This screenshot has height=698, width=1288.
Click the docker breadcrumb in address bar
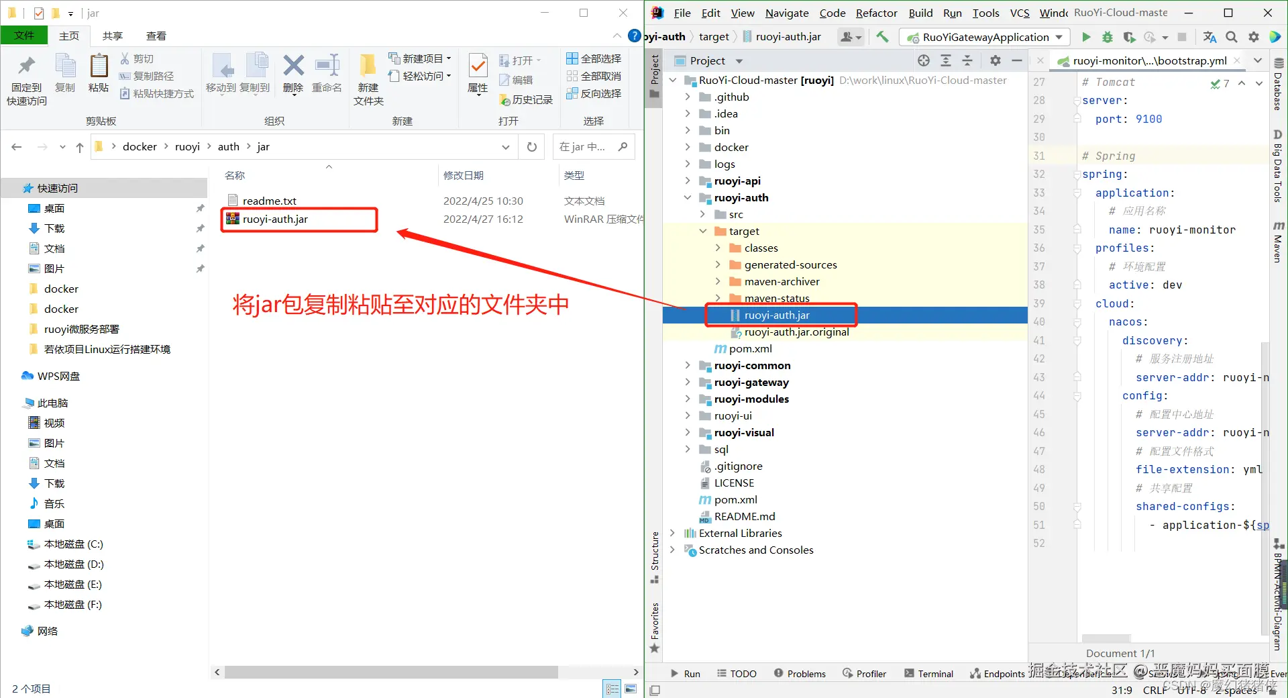pyautogui.click(x=140, y=147)
